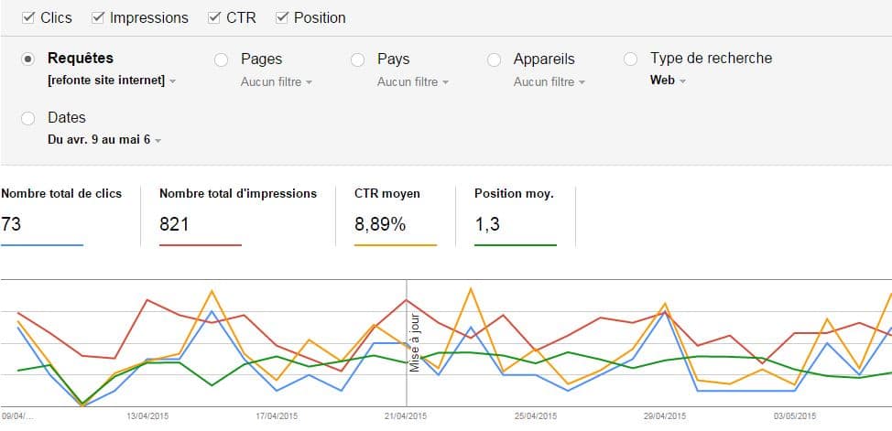The width and height of the screenshot is (892, 431).
Task: Click the 25/04/2015 axis date label
Action: [536, 416]
